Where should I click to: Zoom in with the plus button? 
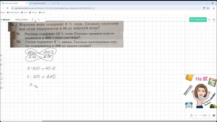click(x=209, y=115)
